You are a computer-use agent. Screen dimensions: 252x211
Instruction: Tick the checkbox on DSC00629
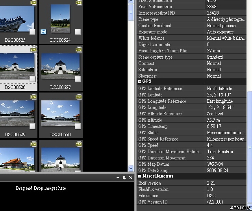(32, 126)
